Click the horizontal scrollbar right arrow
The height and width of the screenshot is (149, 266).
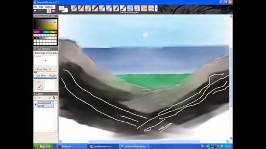[x=228, y=141]
